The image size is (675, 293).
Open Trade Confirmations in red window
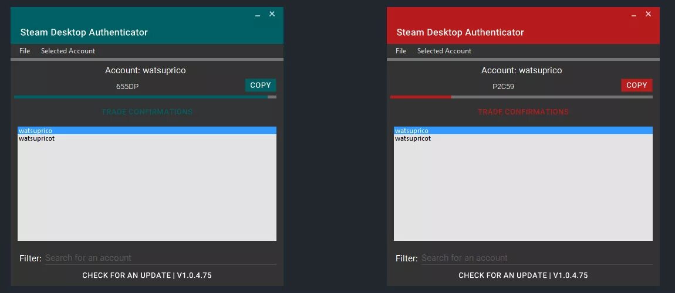tap(523, 112)
